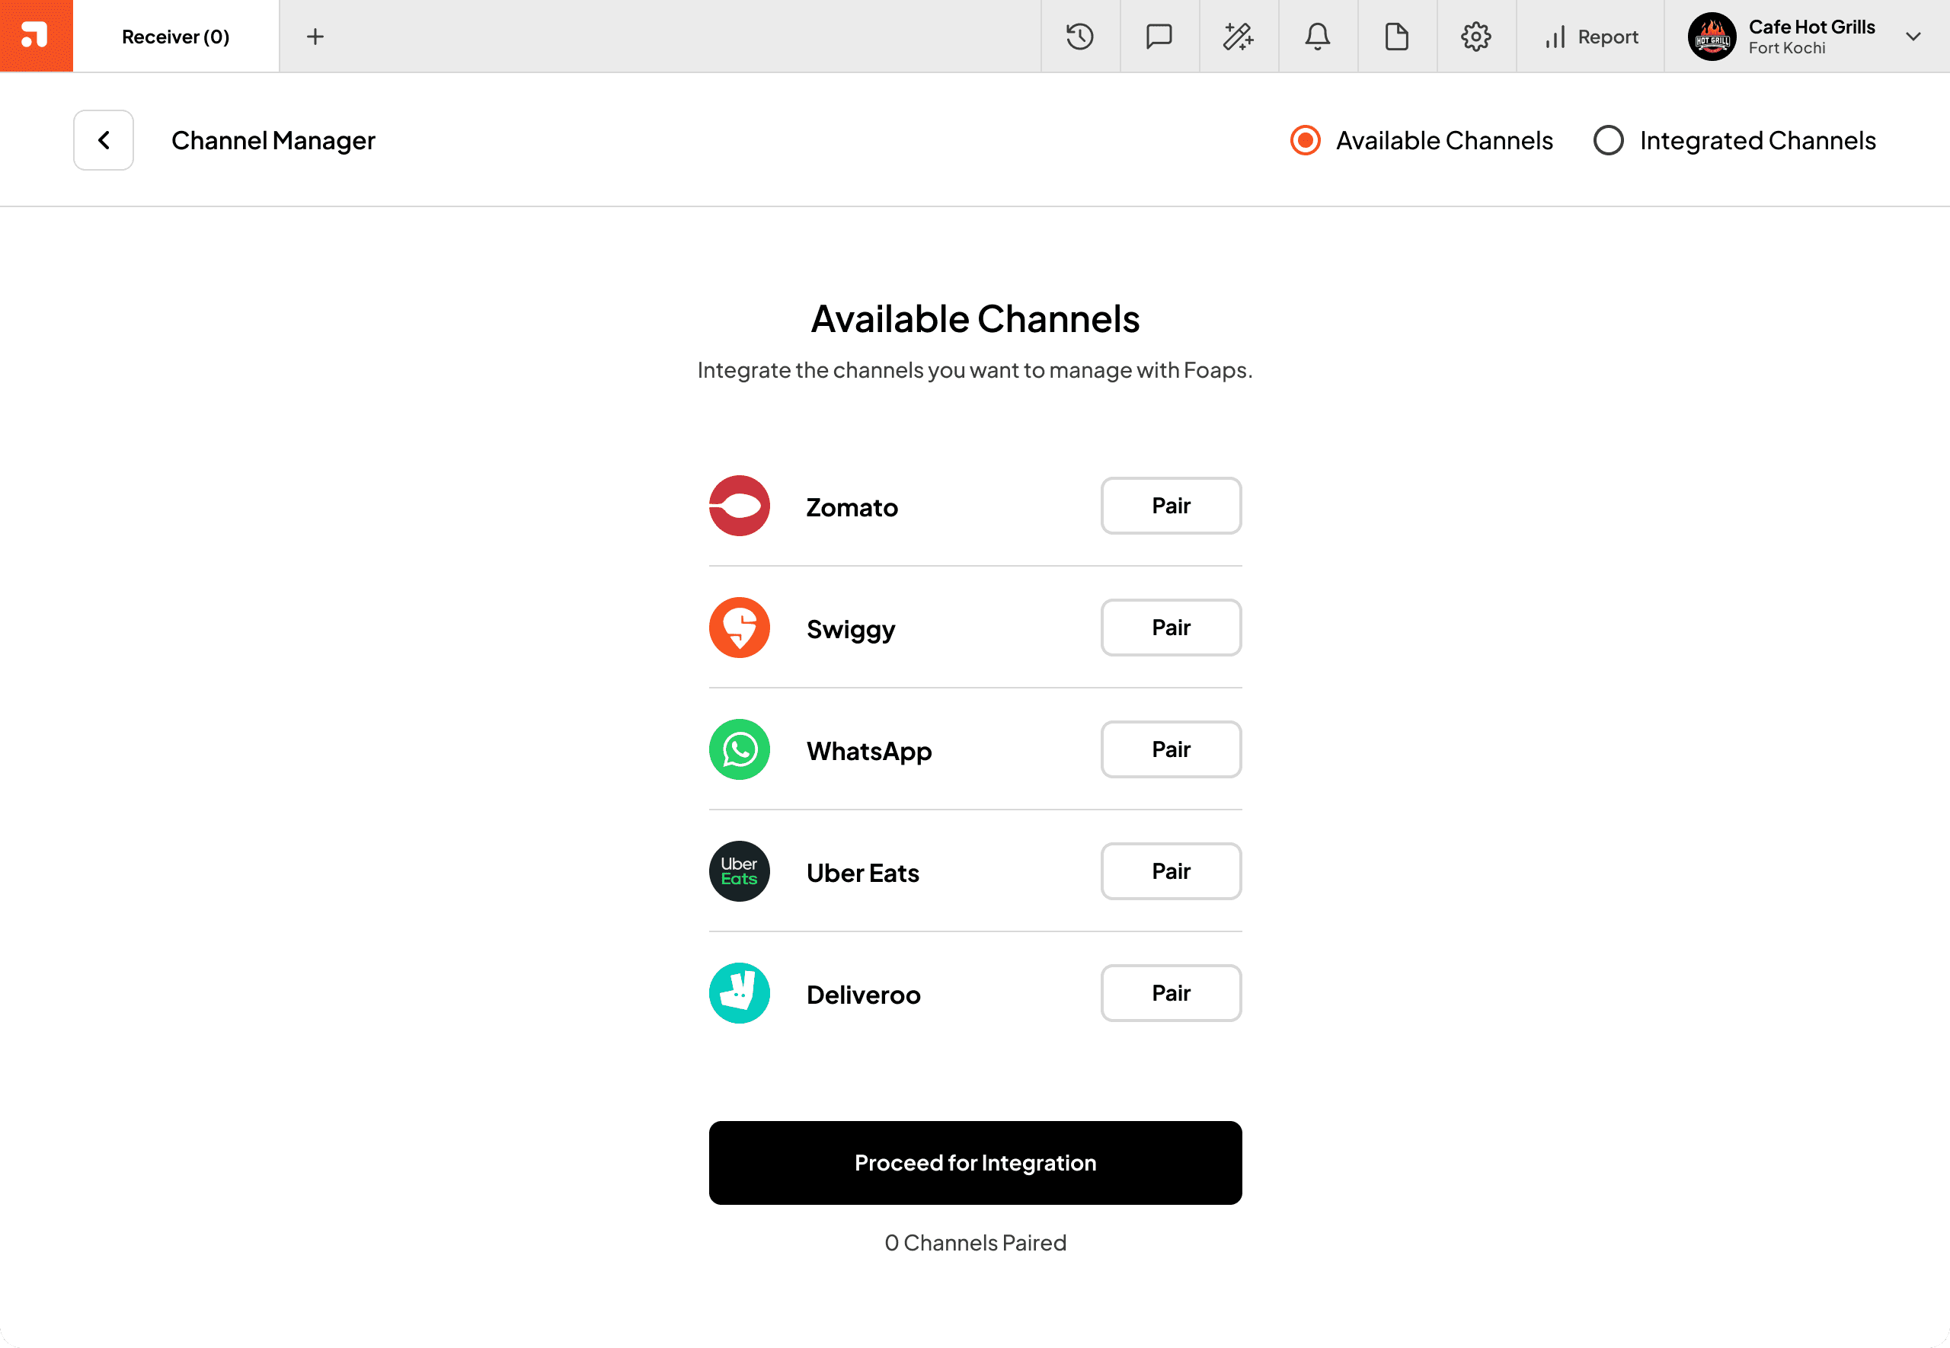
Task: Click the Foaps orange logo icon
Action: [x=36, y=36]
